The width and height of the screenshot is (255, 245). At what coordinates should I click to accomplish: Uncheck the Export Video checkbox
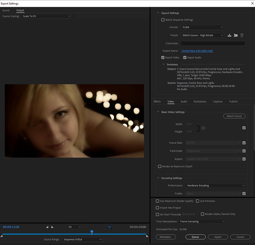pos(163,57)
